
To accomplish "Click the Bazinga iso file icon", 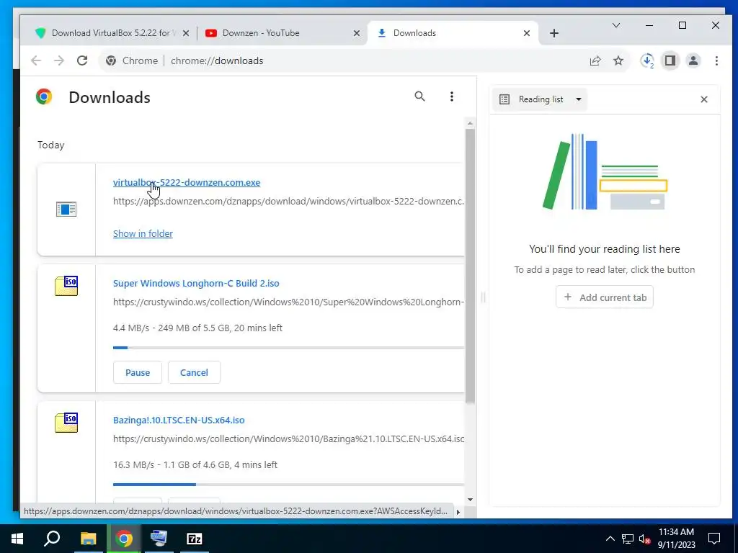I will click(x=66, y=423).
